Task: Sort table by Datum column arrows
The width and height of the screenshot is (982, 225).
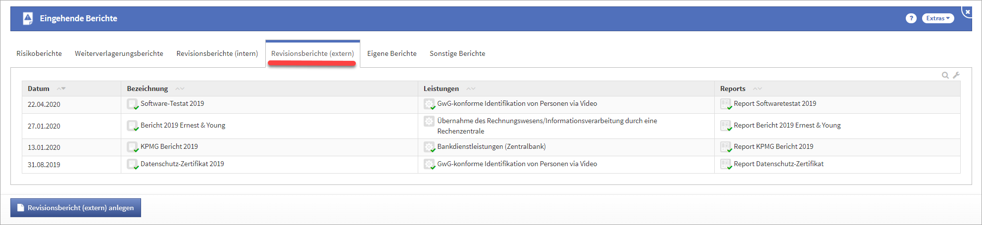Action: 61,89
